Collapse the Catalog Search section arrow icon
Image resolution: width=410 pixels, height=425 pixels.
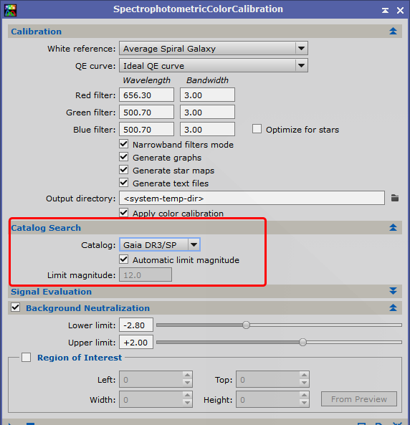pyautogui.click(x=393, y=227)
